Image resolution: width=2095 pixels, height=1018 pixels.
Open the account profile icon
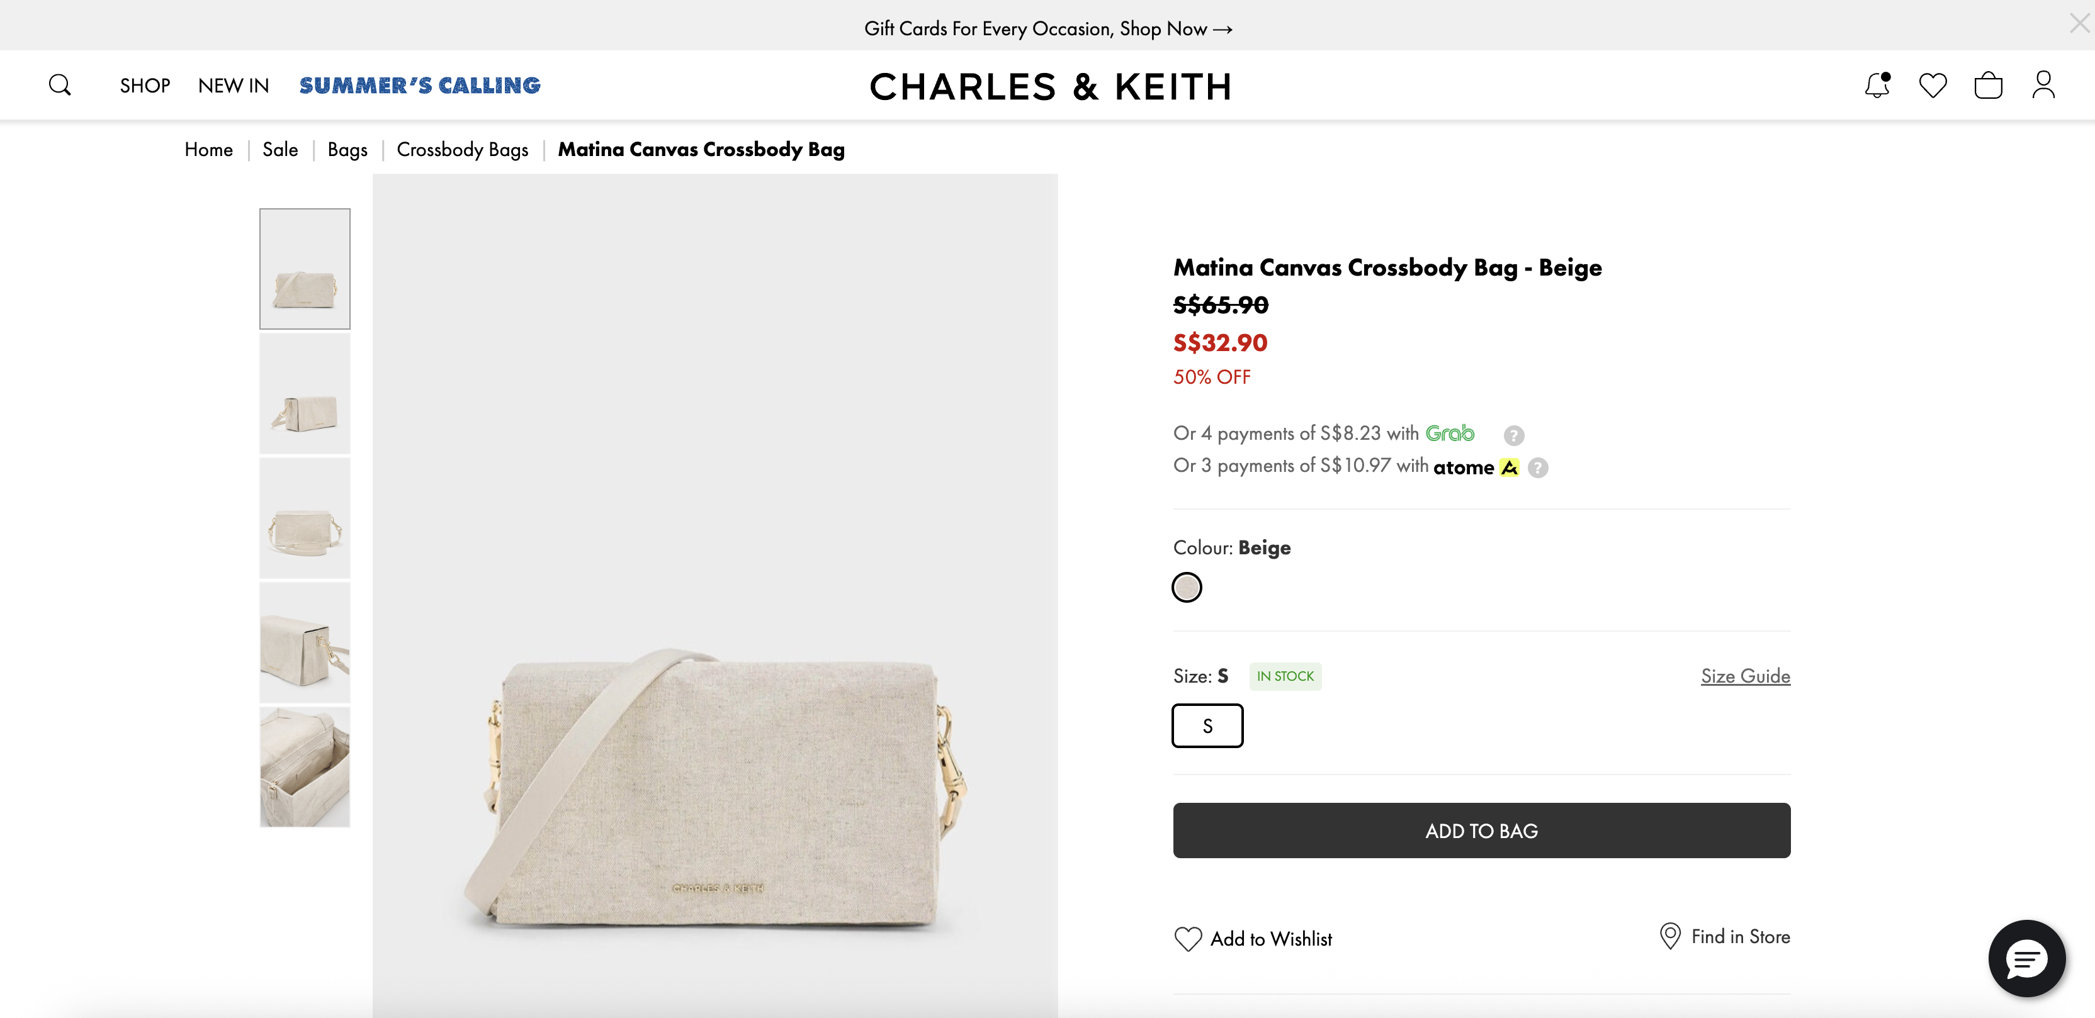pyautogui.click(x=2043, y=86)
